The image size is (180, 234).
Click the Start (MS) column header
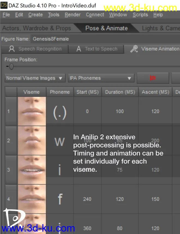pyautogui.click(x=88, y=92)
